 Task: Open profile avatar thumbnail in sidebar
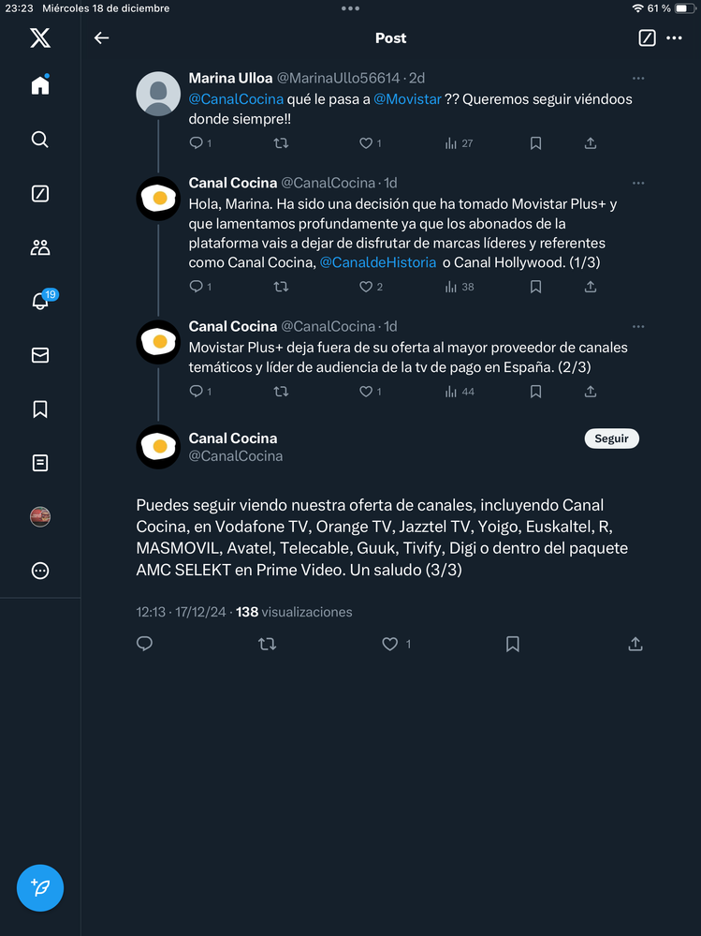tap(40, 517)
